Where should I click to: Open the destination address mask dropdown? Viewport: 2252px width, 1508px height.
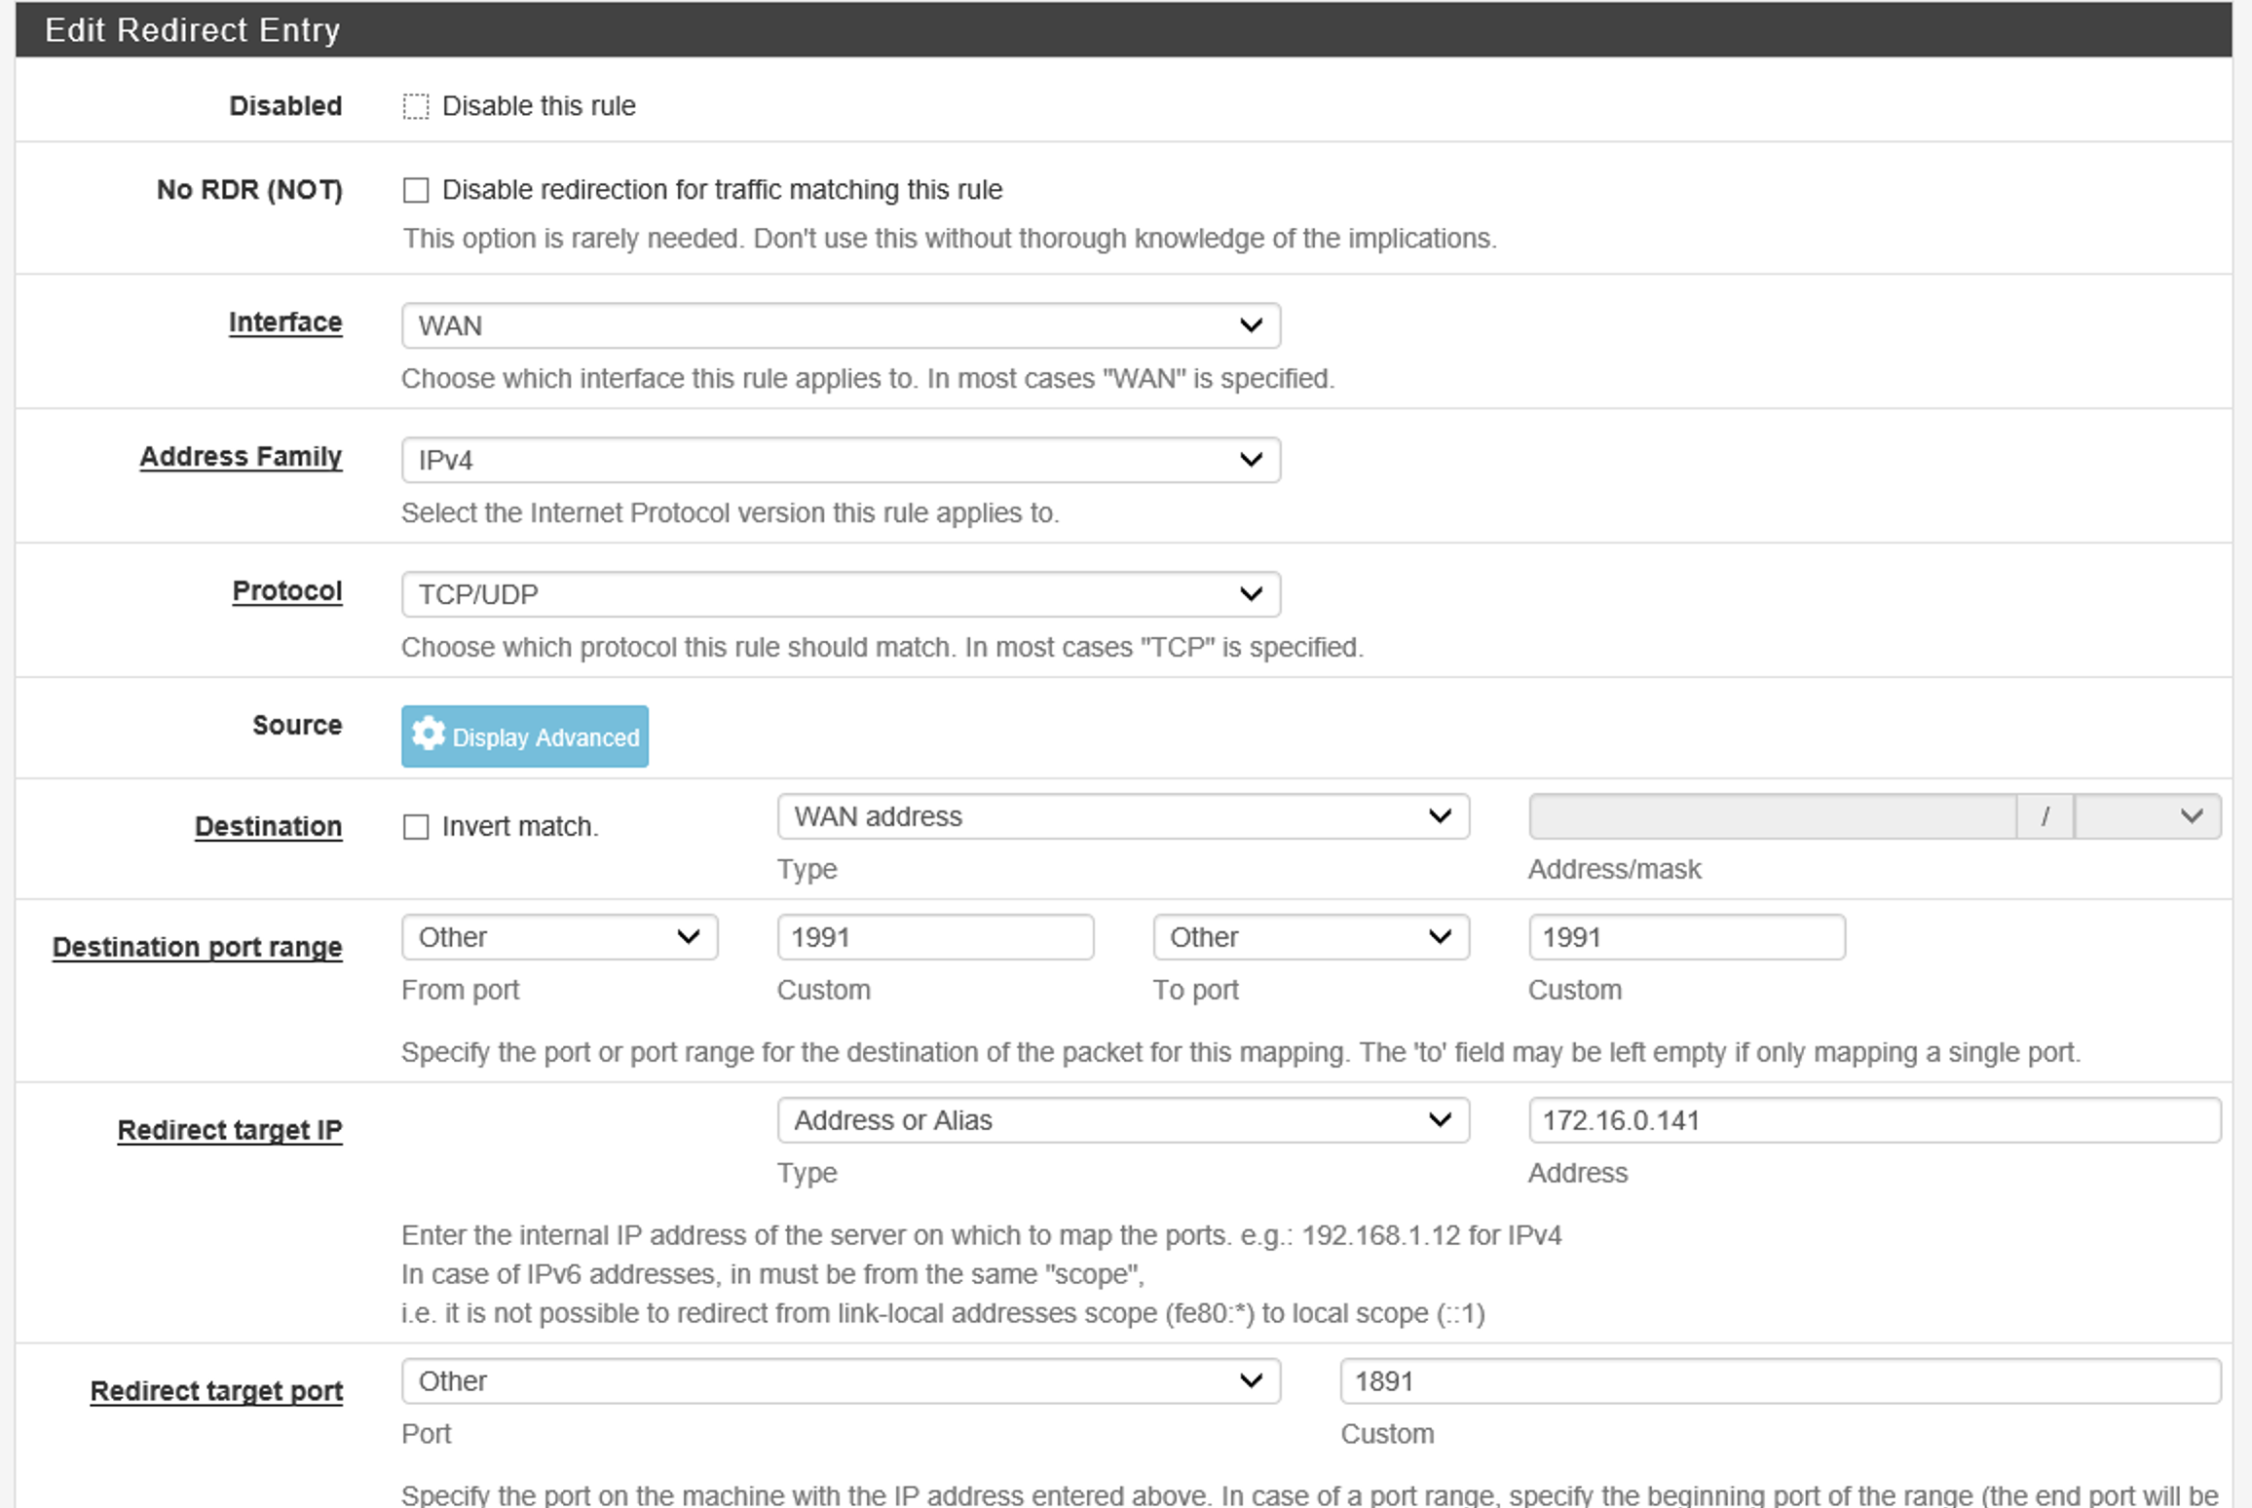(2147, 816)
